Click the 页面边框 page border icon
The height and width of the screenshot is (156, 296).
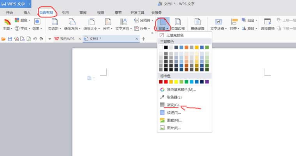tap(178, 22)
